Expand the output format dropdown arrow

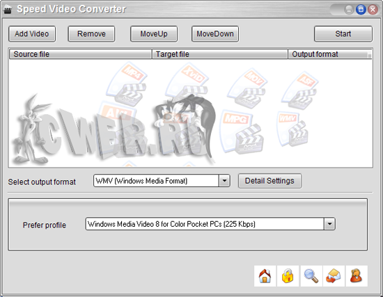click(x=224, y=181)
